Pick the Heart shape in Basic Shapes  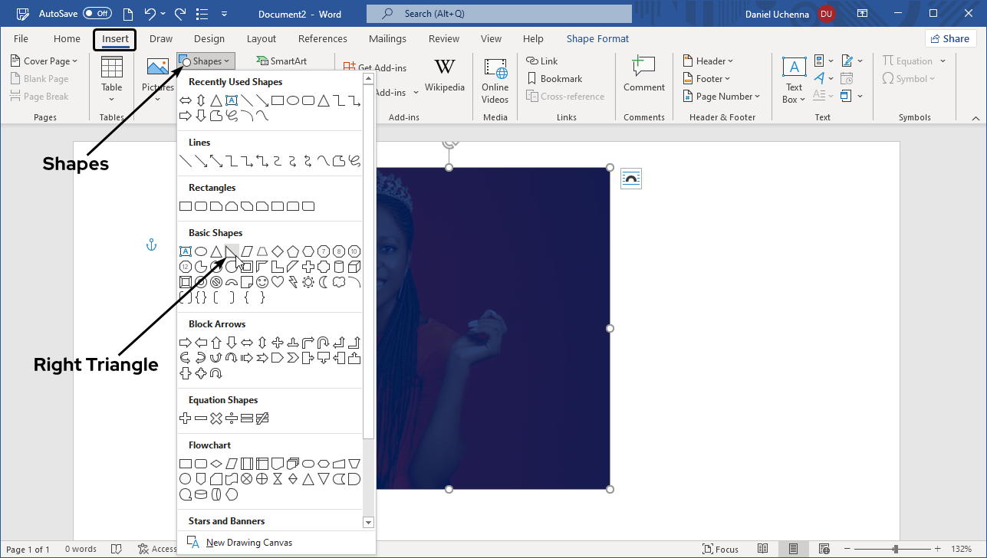click(278, 282)
